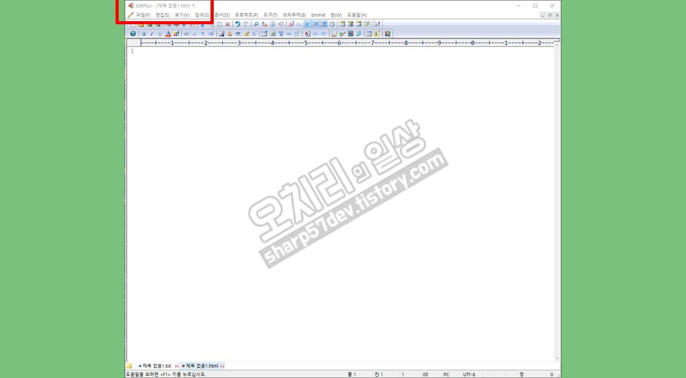Click the film strip object icon

(350, 34)
